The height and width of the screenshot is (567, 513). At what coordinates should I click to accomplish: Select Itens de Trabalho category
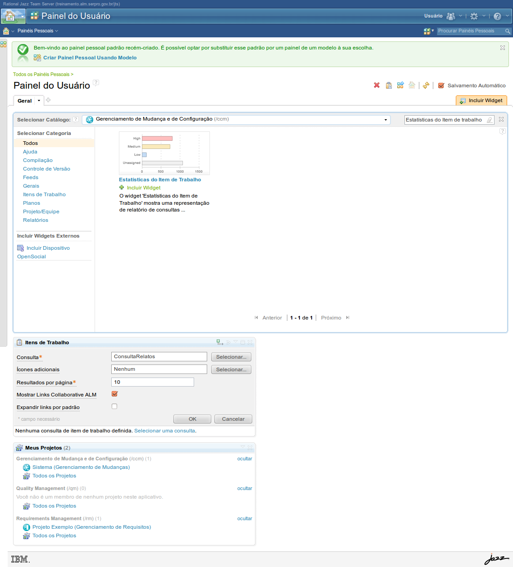[44, 194]
